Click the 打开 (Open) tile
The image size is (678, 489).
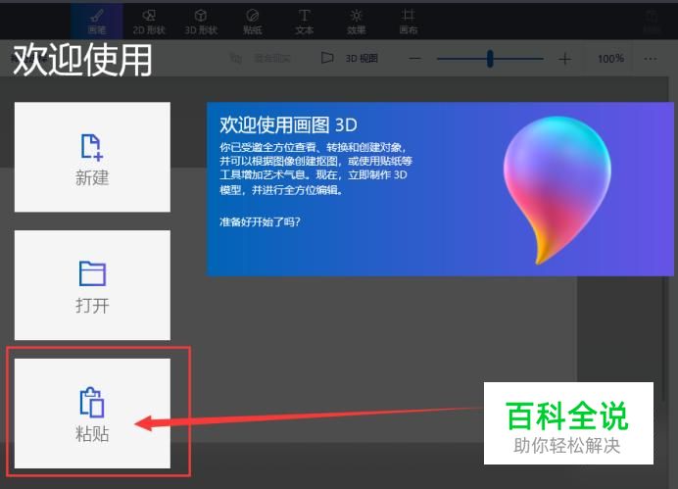(x=92, y=285)
